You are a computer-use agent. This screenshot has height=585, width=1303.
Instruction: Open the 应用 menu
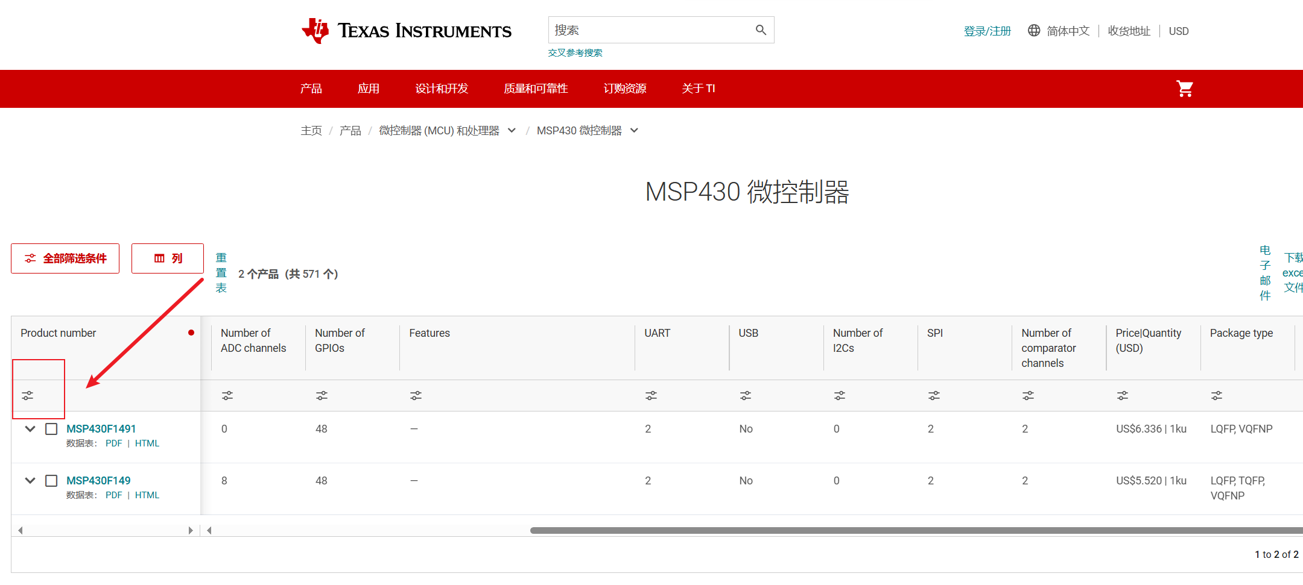pos(369,89)
